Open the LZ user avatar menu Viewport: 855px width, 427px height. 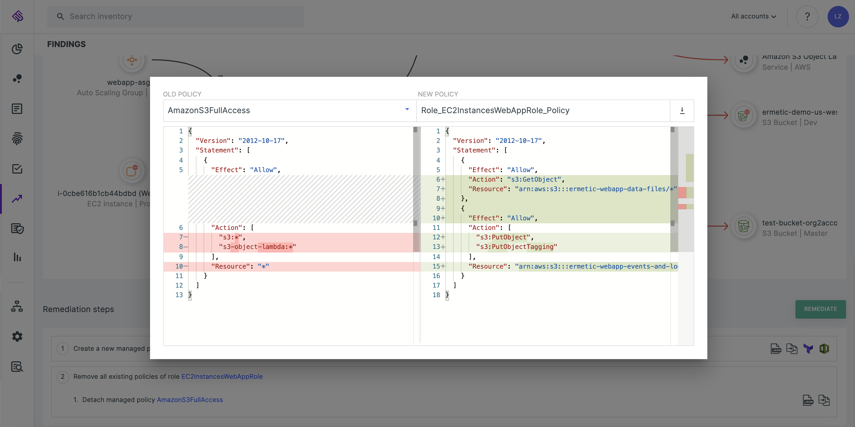838,16
